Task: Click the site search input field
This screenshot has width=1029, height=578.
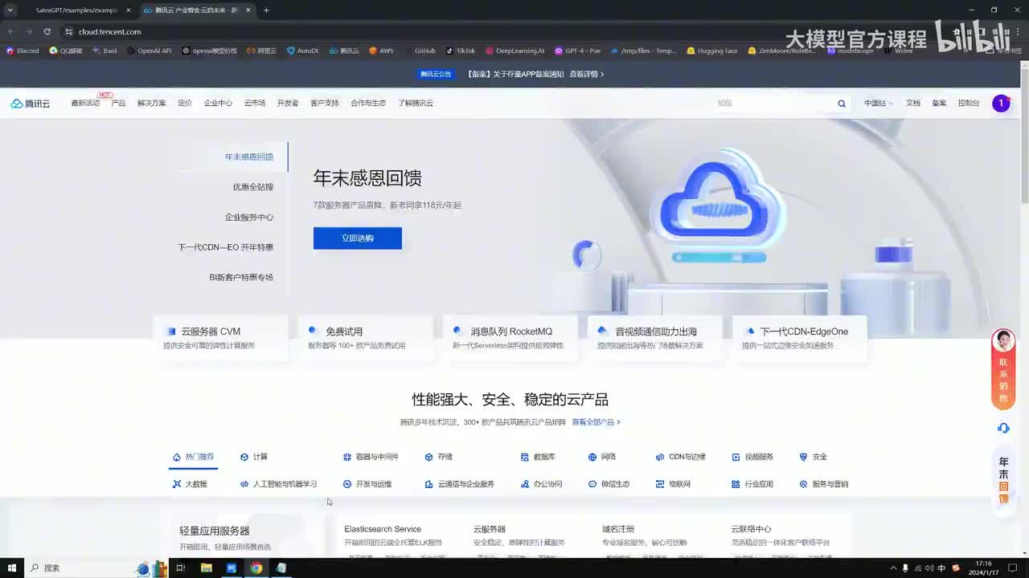Action: click(x=774, y=104)
